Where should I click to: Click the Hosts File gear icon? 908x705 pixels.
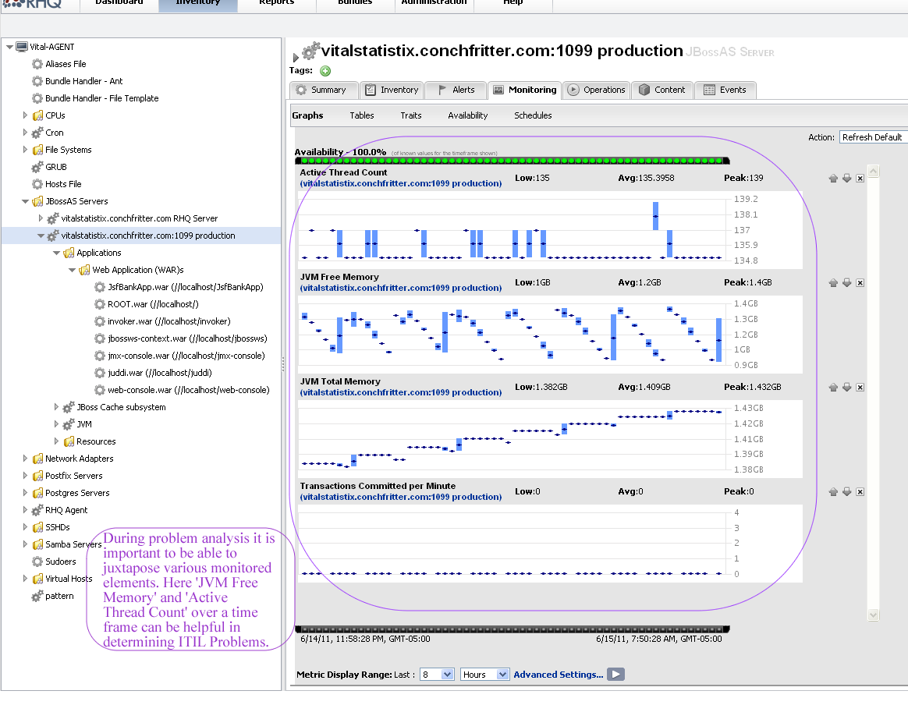coord(37,184)
